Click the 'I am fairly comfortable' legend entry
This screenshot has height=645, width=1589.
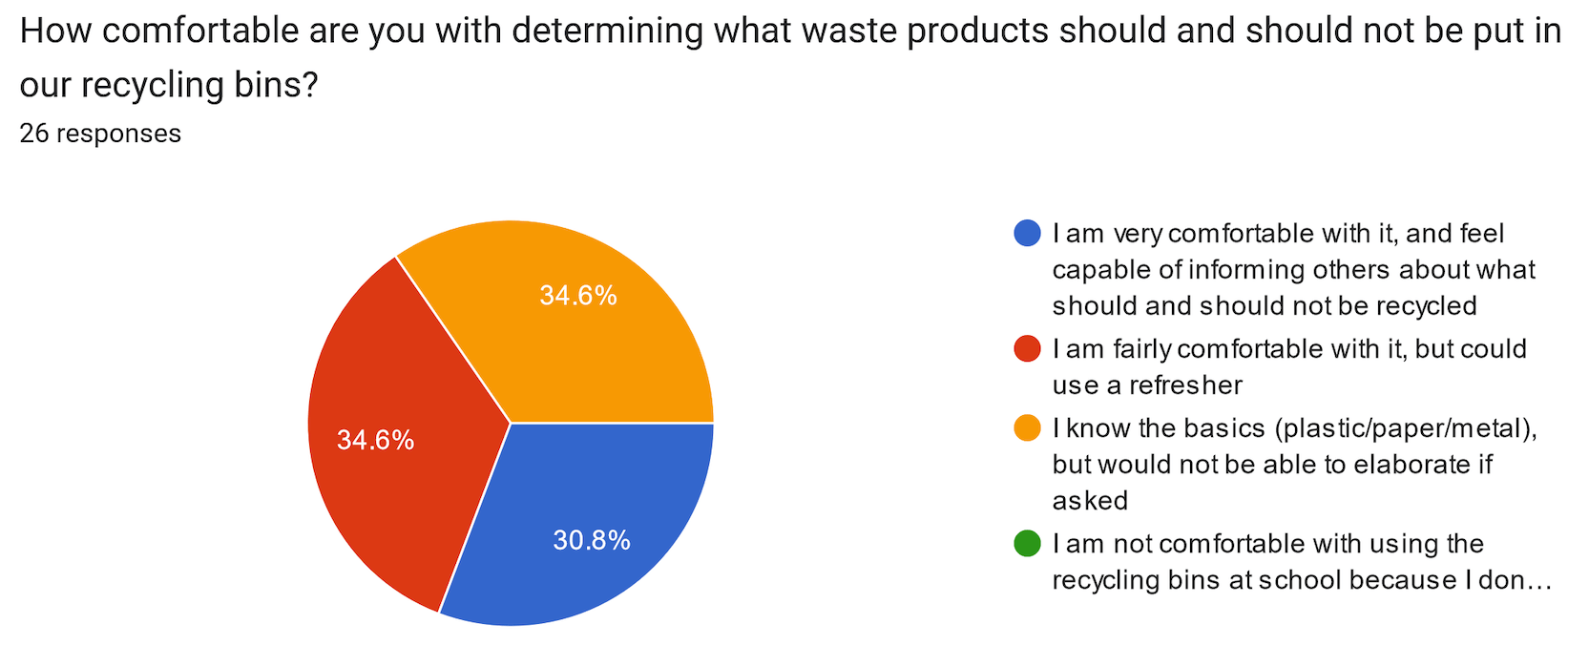point(1288,349)
